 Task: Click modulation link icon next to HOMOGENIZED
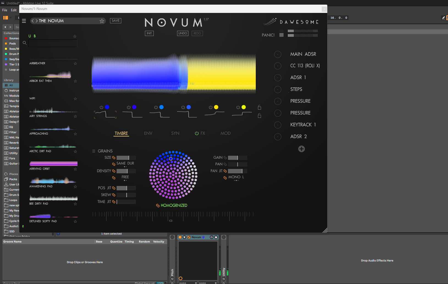pos(158,205)
